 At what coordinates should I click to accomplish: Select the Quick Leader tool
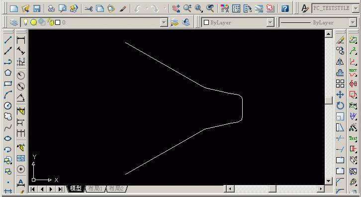tap(21, 147)
